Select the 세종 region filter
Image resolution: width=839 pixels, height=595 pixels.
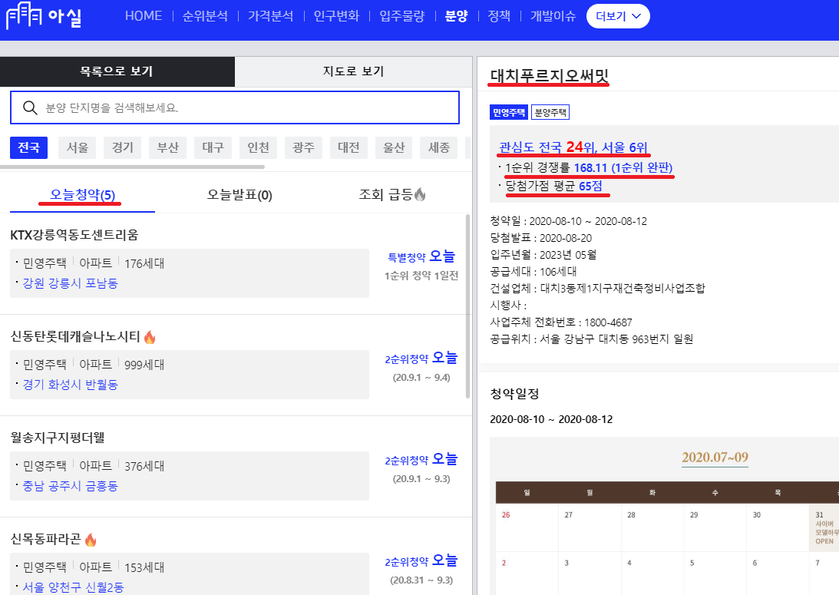coord(439,147)
